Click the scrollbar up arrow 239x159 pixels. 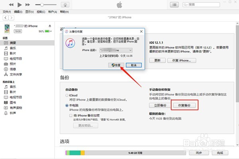click(237, 23)
